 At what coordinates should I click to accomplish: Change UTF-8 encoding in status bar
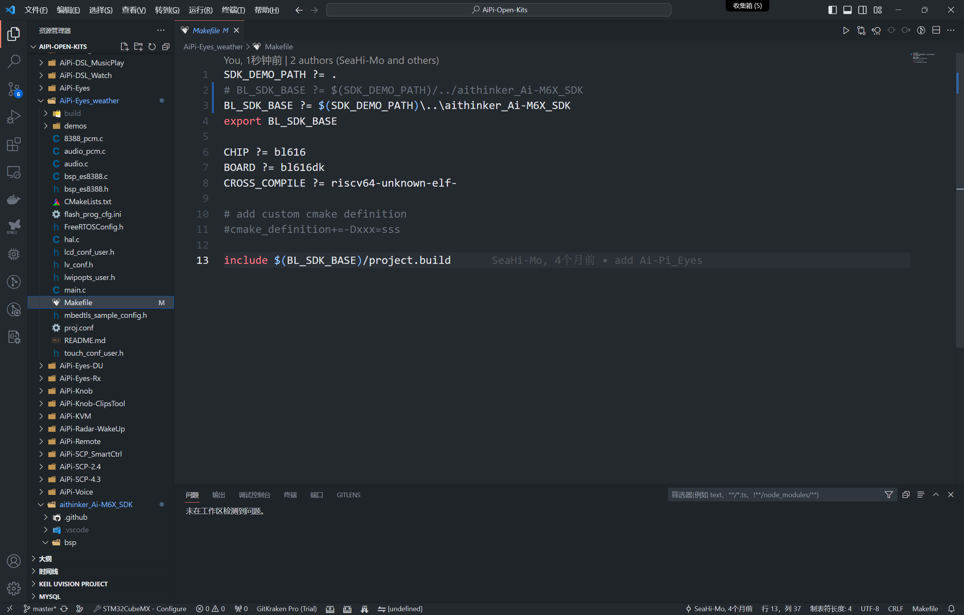coord(870,608)
